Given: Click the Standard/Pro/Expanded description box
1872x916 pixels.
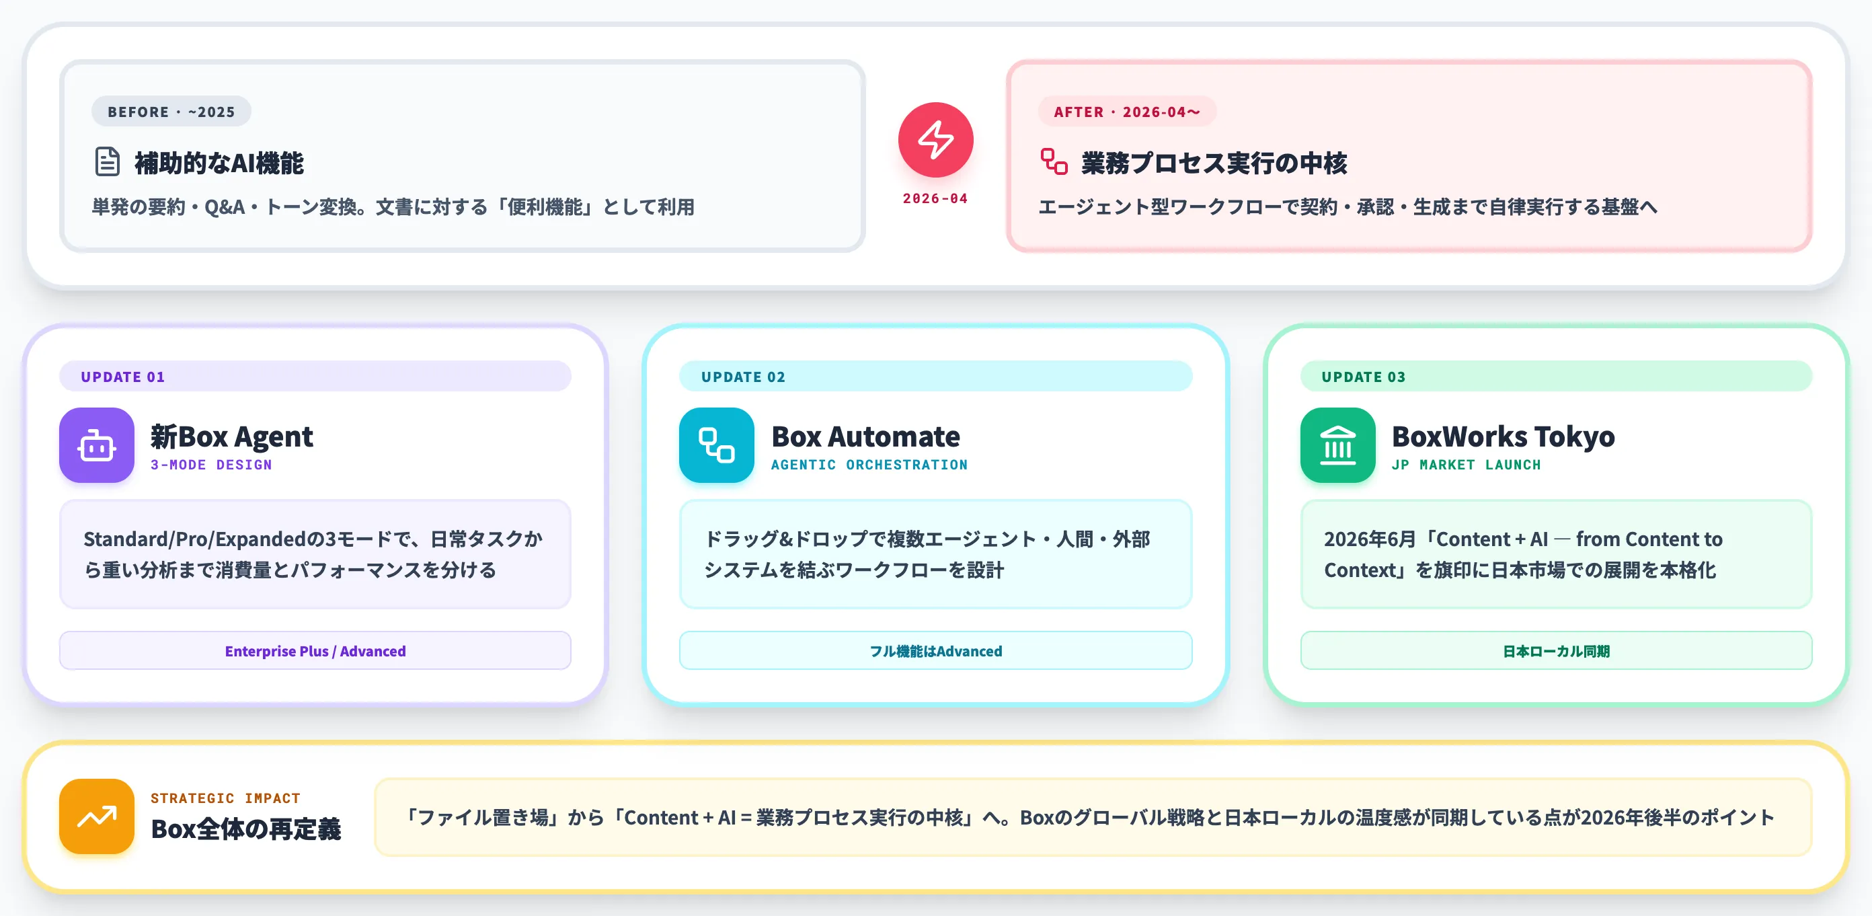Looking at the screenshot, I should point(315,554).
